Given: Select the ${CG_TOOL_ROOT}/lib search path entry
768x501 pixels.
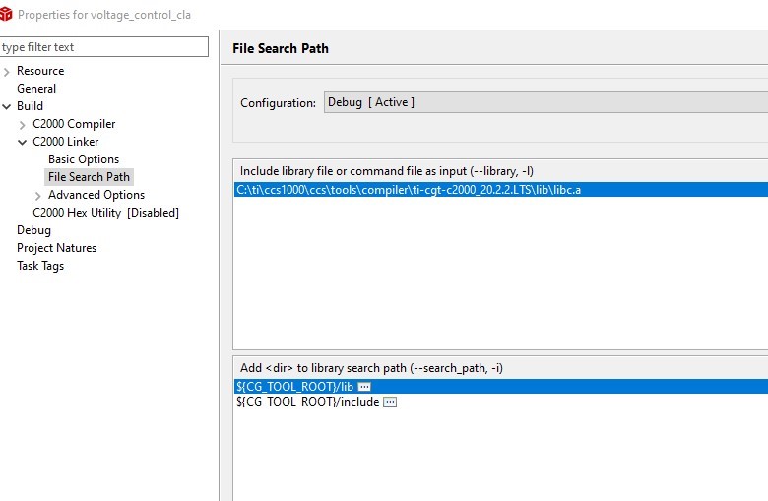Looking at the screenshot, I should [x=294, y=387].
